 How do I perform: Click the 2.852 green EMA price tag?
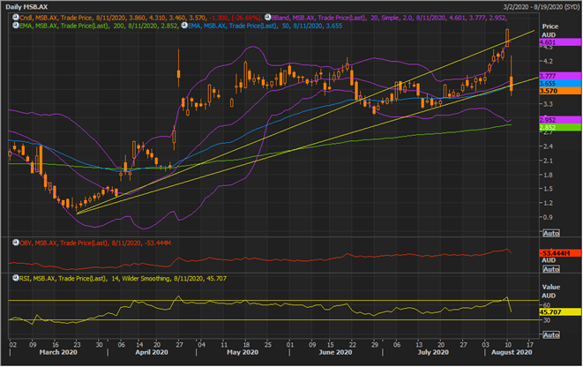560,128
